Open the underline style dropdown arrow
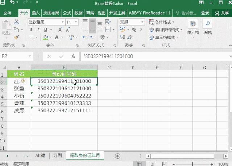Viewport: 232px width, 166px height. click(51, 30)
